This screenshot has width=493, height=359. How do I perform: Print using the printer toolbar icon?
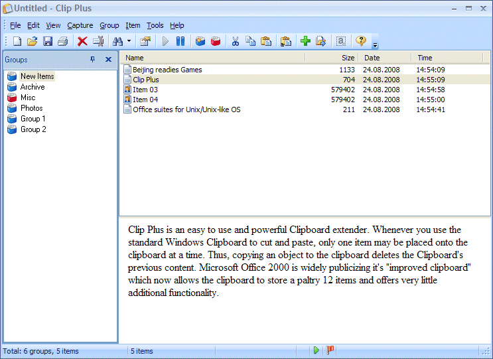tap(63, 41)
